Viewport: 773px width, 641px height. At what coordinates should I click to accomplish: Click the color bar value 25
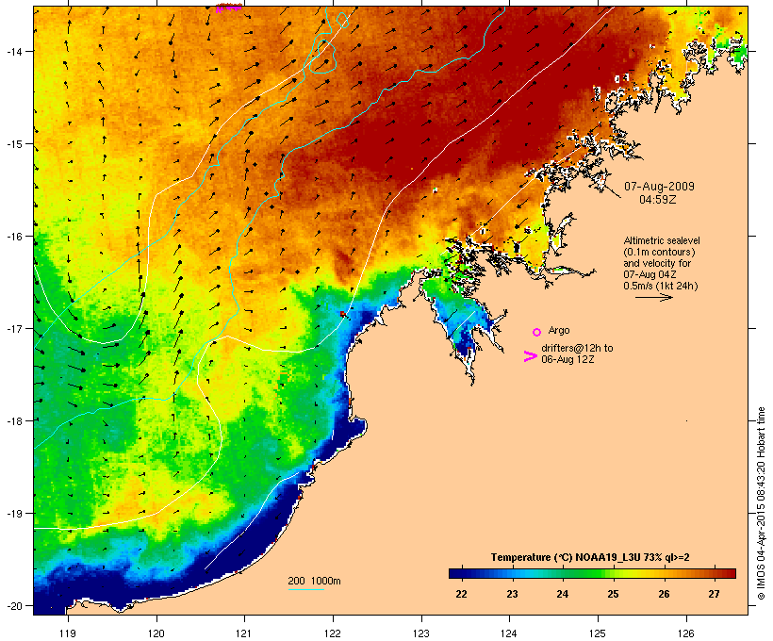point(613,594)
